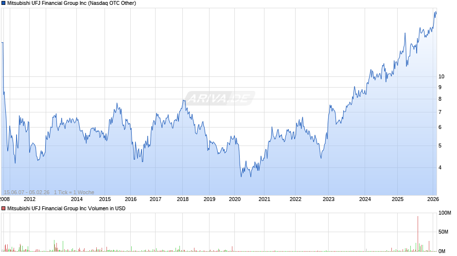The image size is (457, 256).
Task: Click the tallest red volume spike in 2025
Action: [418, 234]
